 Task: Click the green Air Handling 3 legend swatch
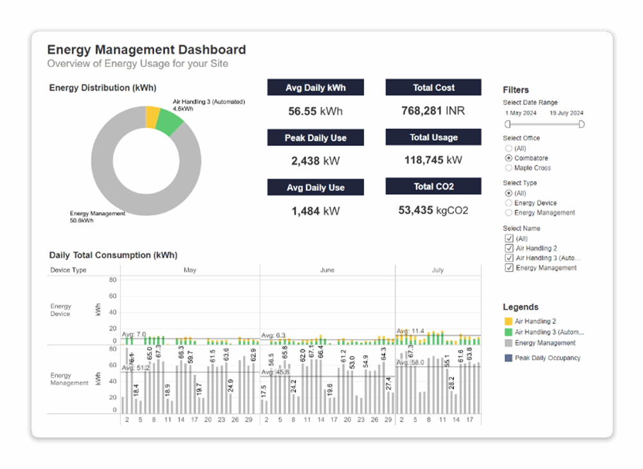(508, 332)
